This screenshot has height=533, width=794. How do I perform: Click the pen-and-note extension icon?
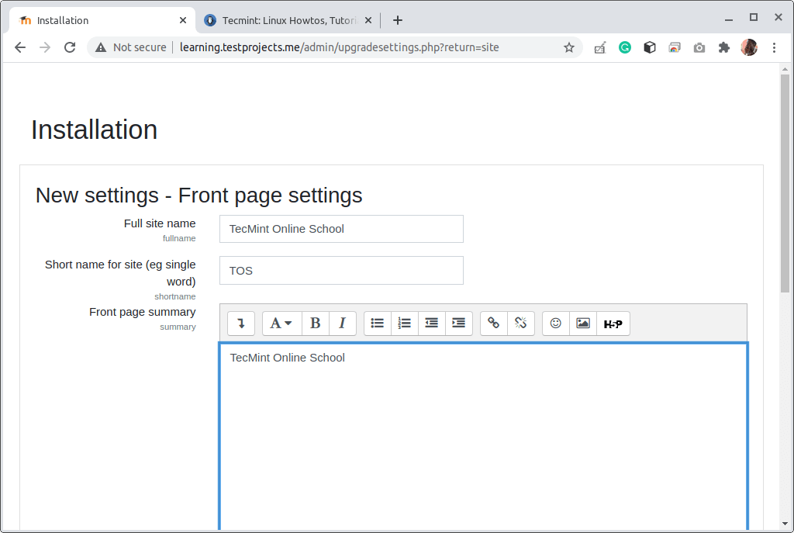(600, 47)
